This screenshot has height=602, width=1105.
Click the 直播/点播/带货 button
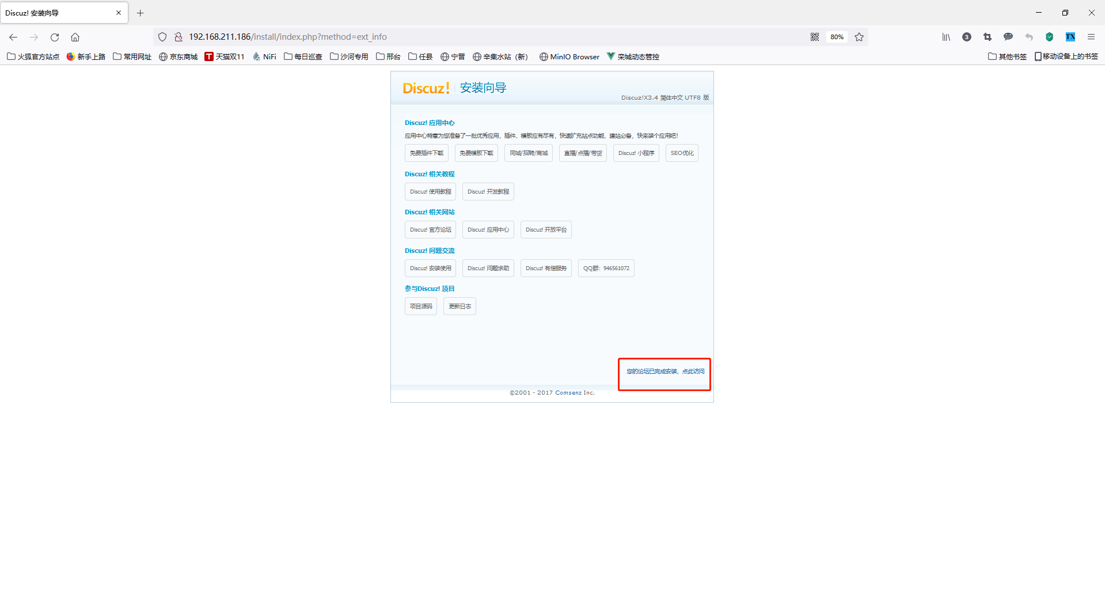click(x=583, y=153)
